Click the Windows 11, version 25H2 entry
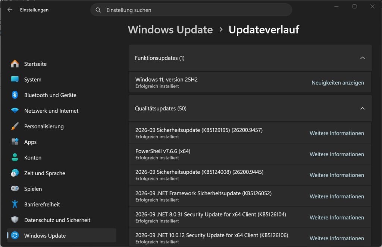The height and width of the screenshot is (247, 382). [250, 82]
